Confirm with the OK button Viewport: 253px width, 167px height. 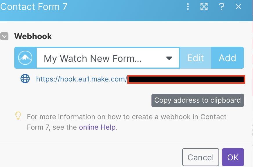[x=233, y=157]
